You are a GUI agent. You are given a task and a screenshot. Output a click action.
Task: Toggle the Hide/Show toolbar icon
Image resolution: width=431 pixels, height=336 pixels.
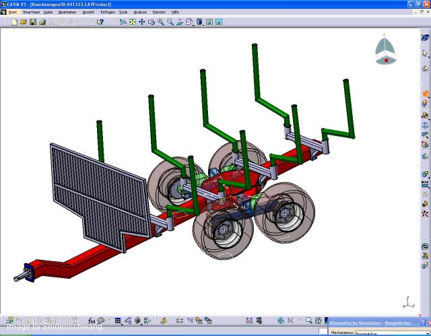[x=209, y=22]
